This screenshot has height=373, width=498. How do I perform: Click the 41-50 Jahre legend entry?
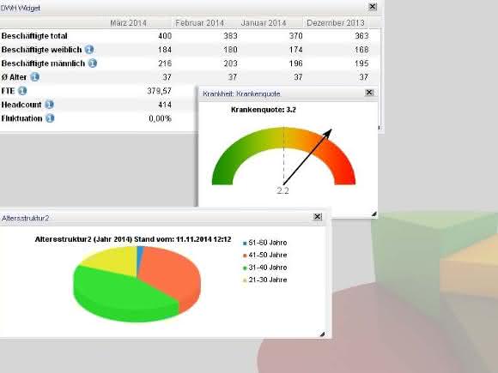(264, 255)
